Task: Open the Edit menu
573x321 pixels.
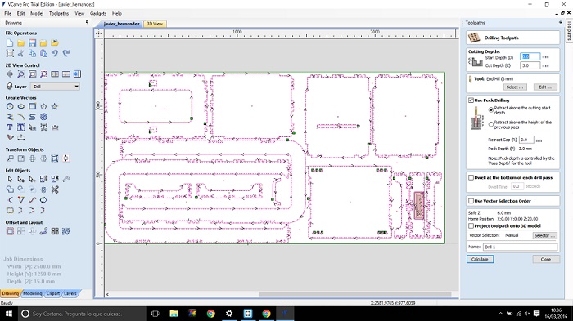Action: [20, 14]
